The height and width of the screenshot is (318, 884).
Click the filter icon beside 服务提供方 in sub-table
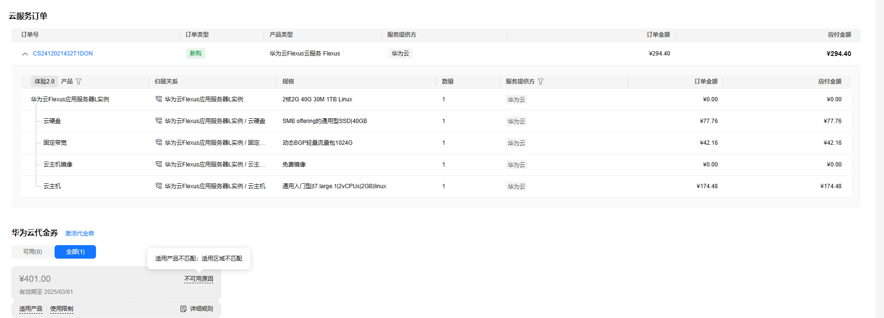pos(540,82)
